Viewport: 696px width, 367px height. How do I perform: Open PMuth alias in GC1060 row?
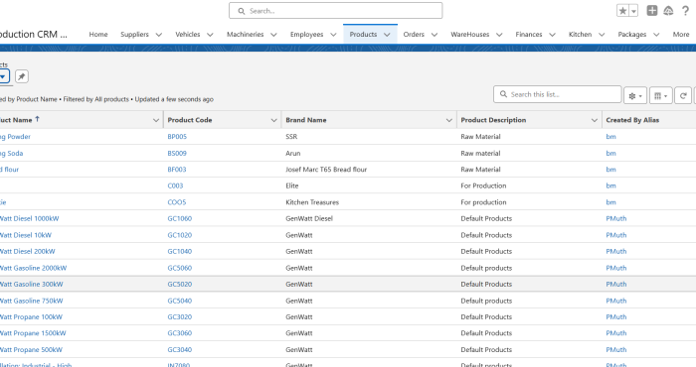pos(616,218)
